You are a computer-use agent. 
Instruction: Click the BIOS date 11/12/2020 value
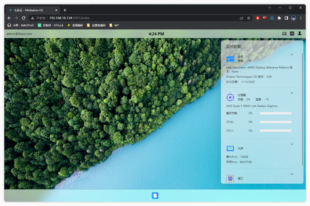(247, 82)
